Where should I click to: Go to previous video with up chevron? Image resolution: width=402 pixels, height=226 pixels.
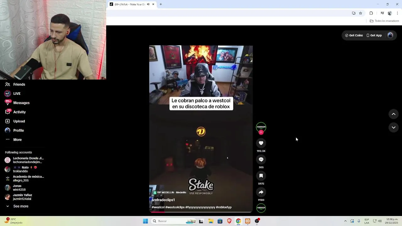tap(394, 114)
